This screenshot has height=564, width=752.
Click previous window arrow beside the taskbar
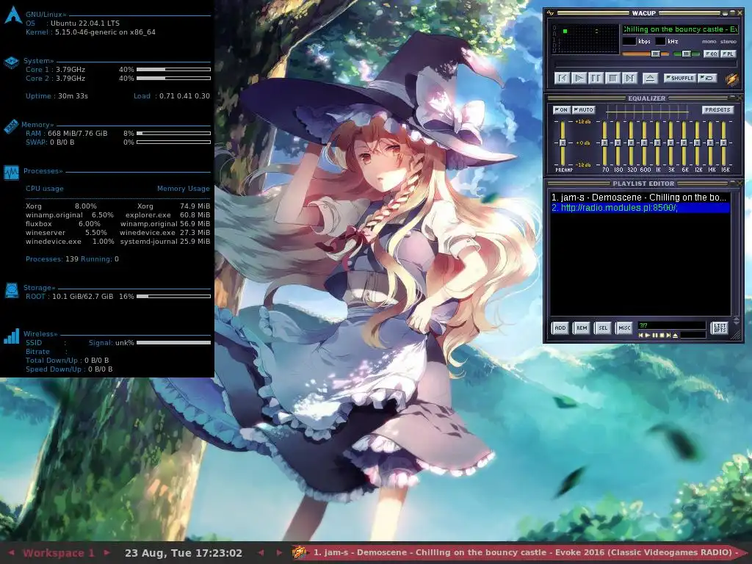click(261, 552)
